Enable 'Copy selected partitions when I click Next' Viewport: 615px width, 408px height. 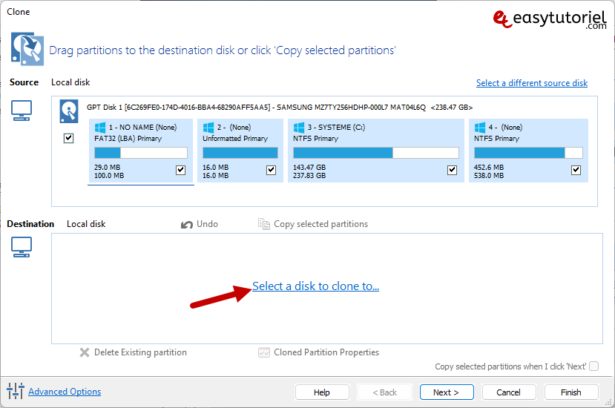click(594, 366)
